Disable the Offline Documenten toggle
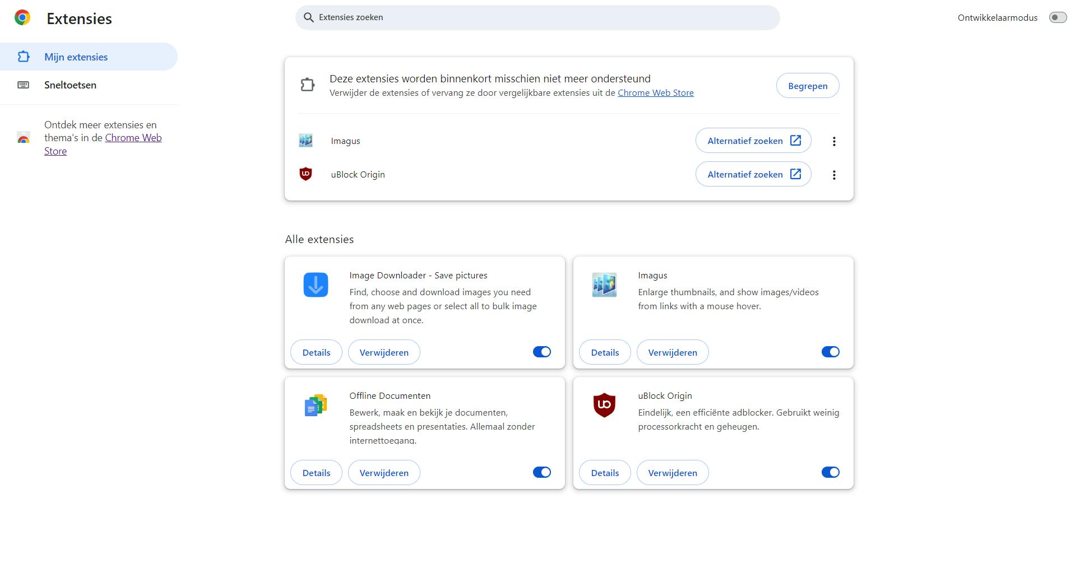 point(541,472)
